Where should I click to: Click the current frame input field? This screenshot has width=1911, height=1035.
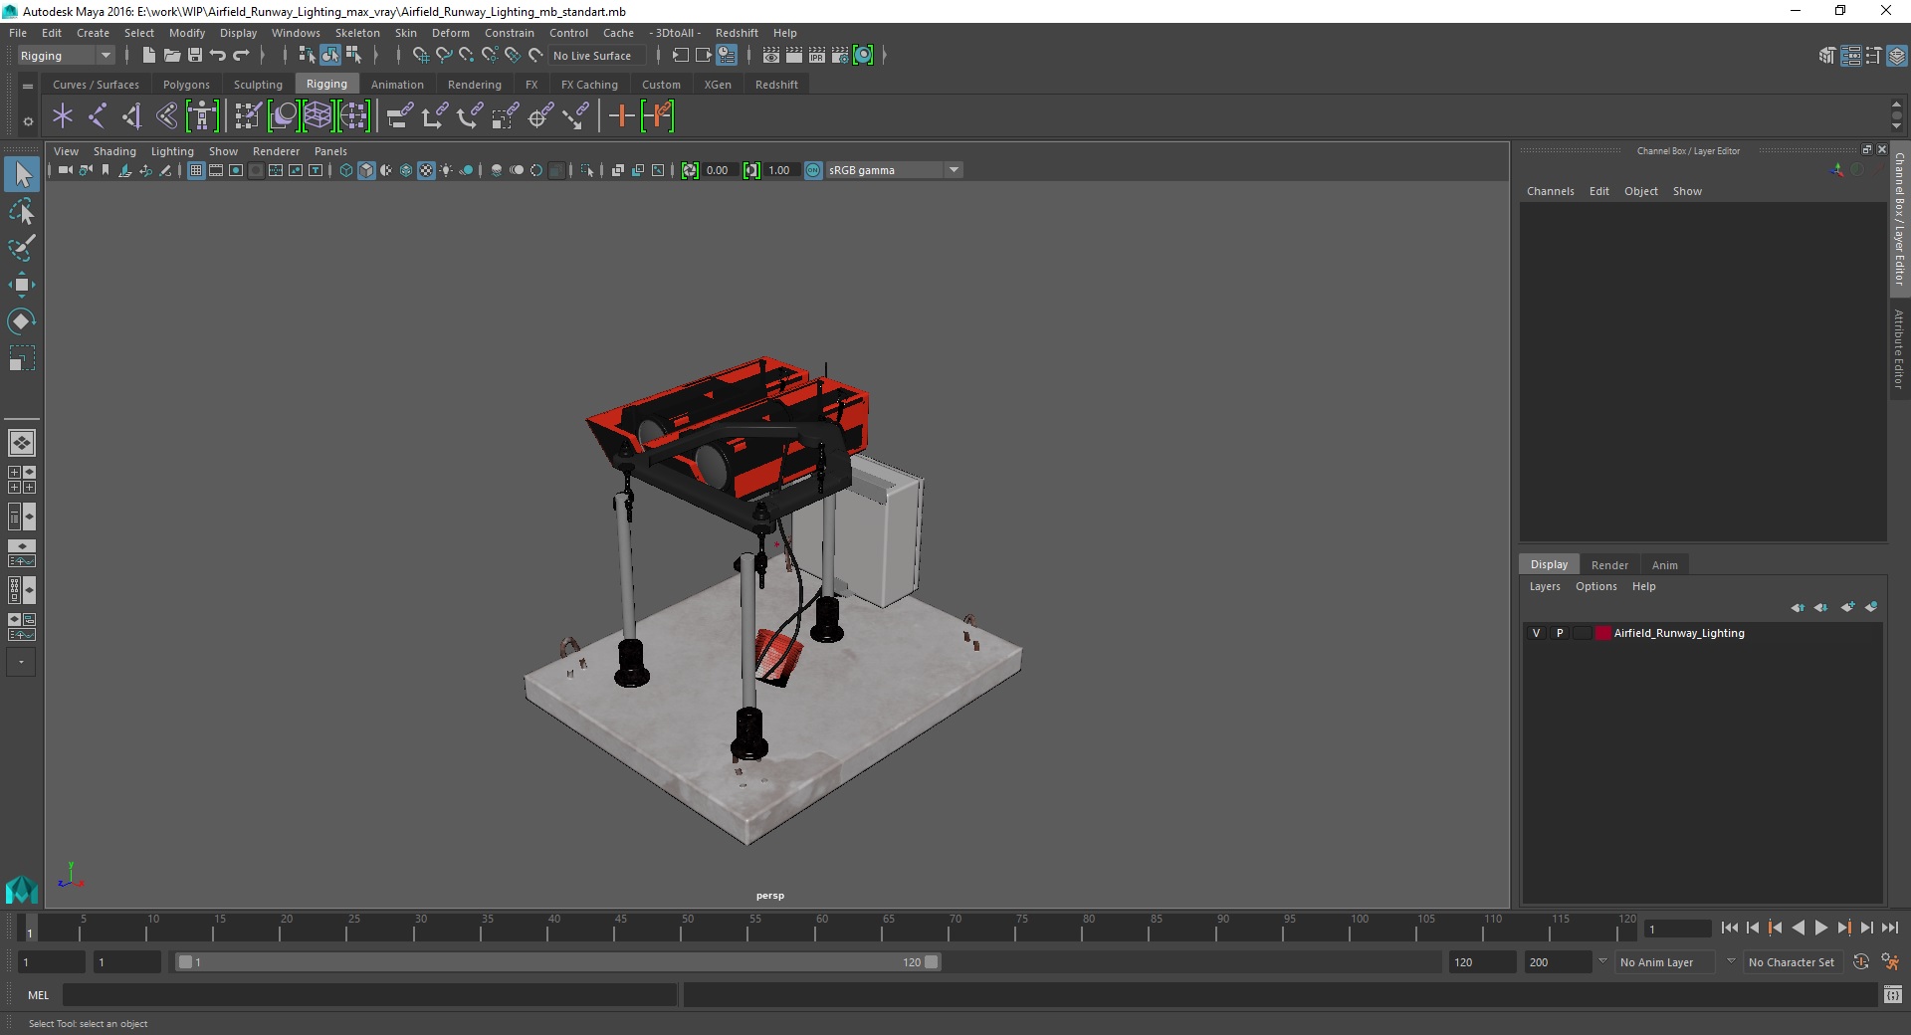(x=1678, y=929)
